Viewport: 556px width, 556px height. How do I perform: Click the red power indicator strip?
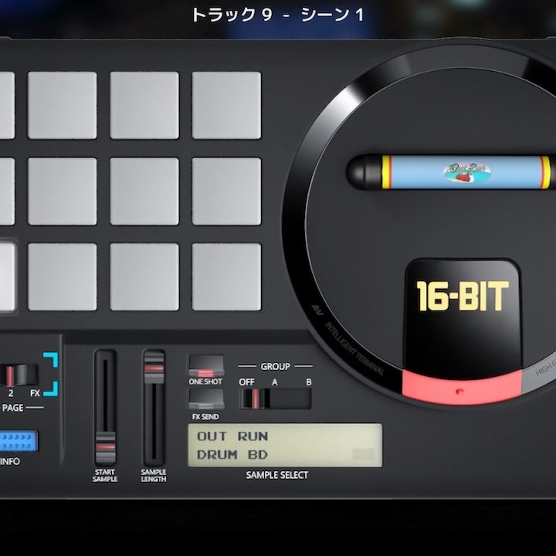click(462, 388)
